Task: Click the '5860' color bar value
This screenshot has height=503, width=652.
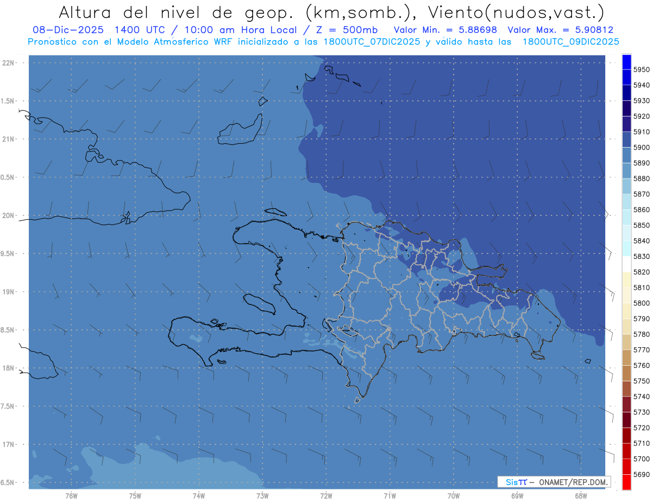Action: pos(641,209)
